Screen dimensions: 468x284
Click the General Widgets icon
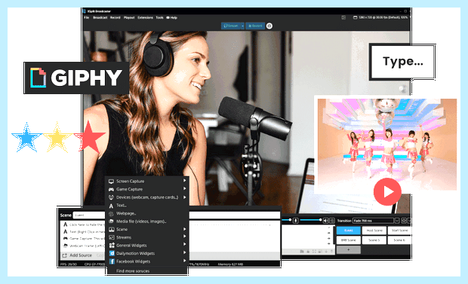tap(112, 246)
